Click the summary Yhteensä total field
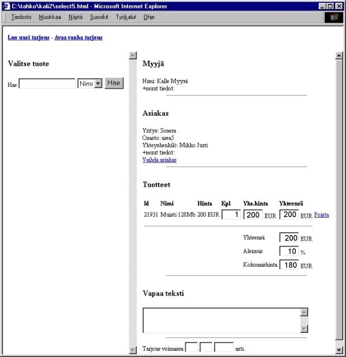The height and width of the screenshot is (357, 346). pyautogui.click(x=289, y=238)
